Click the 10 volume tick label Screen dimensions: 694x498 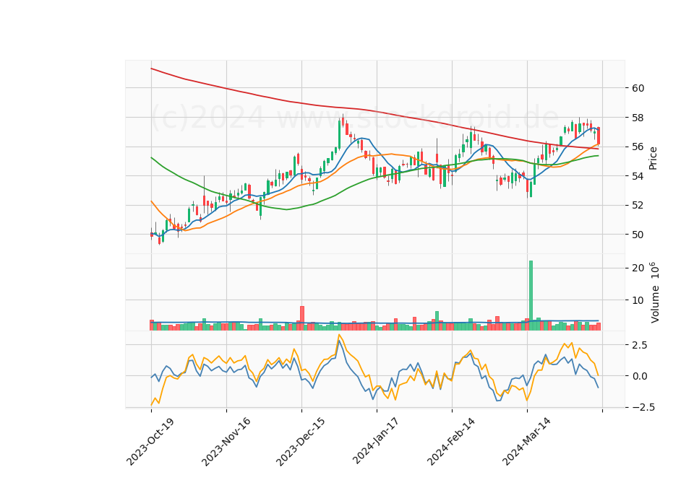click(638, 300)
